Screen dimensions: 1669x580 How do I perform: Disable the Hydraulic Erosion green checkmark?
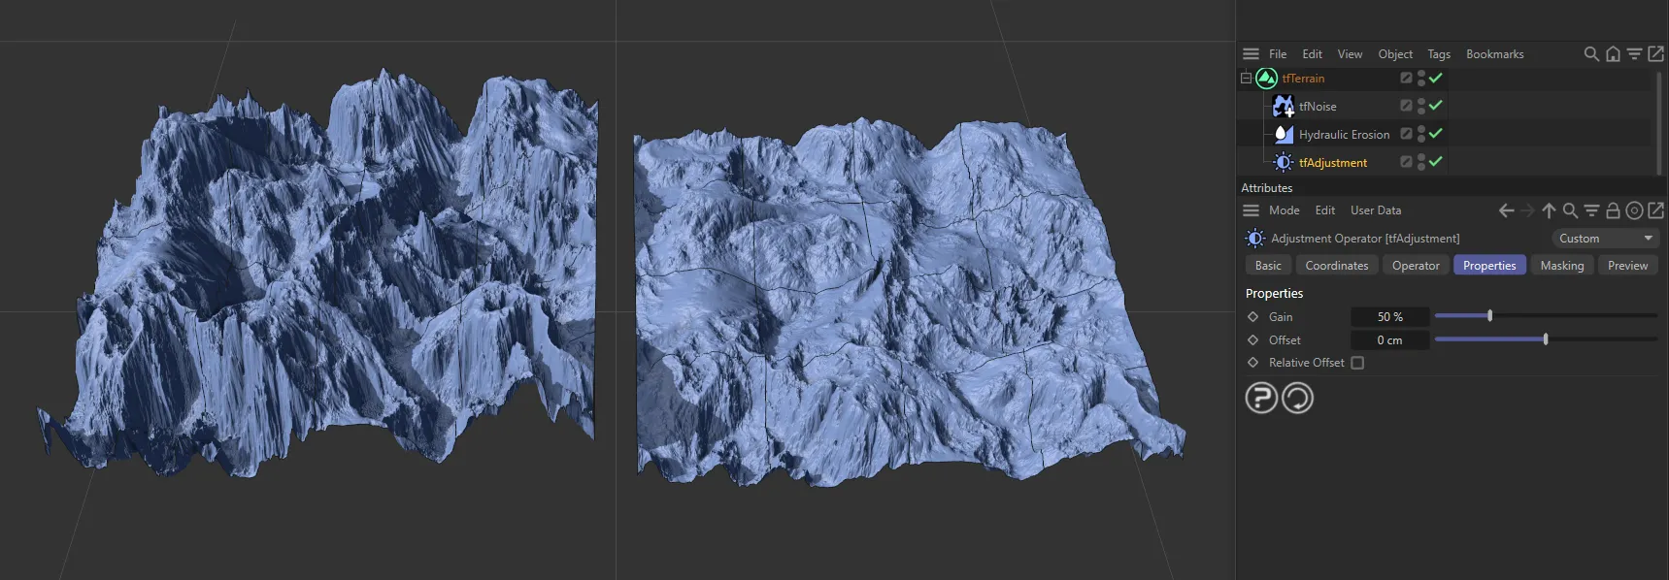1436,134
